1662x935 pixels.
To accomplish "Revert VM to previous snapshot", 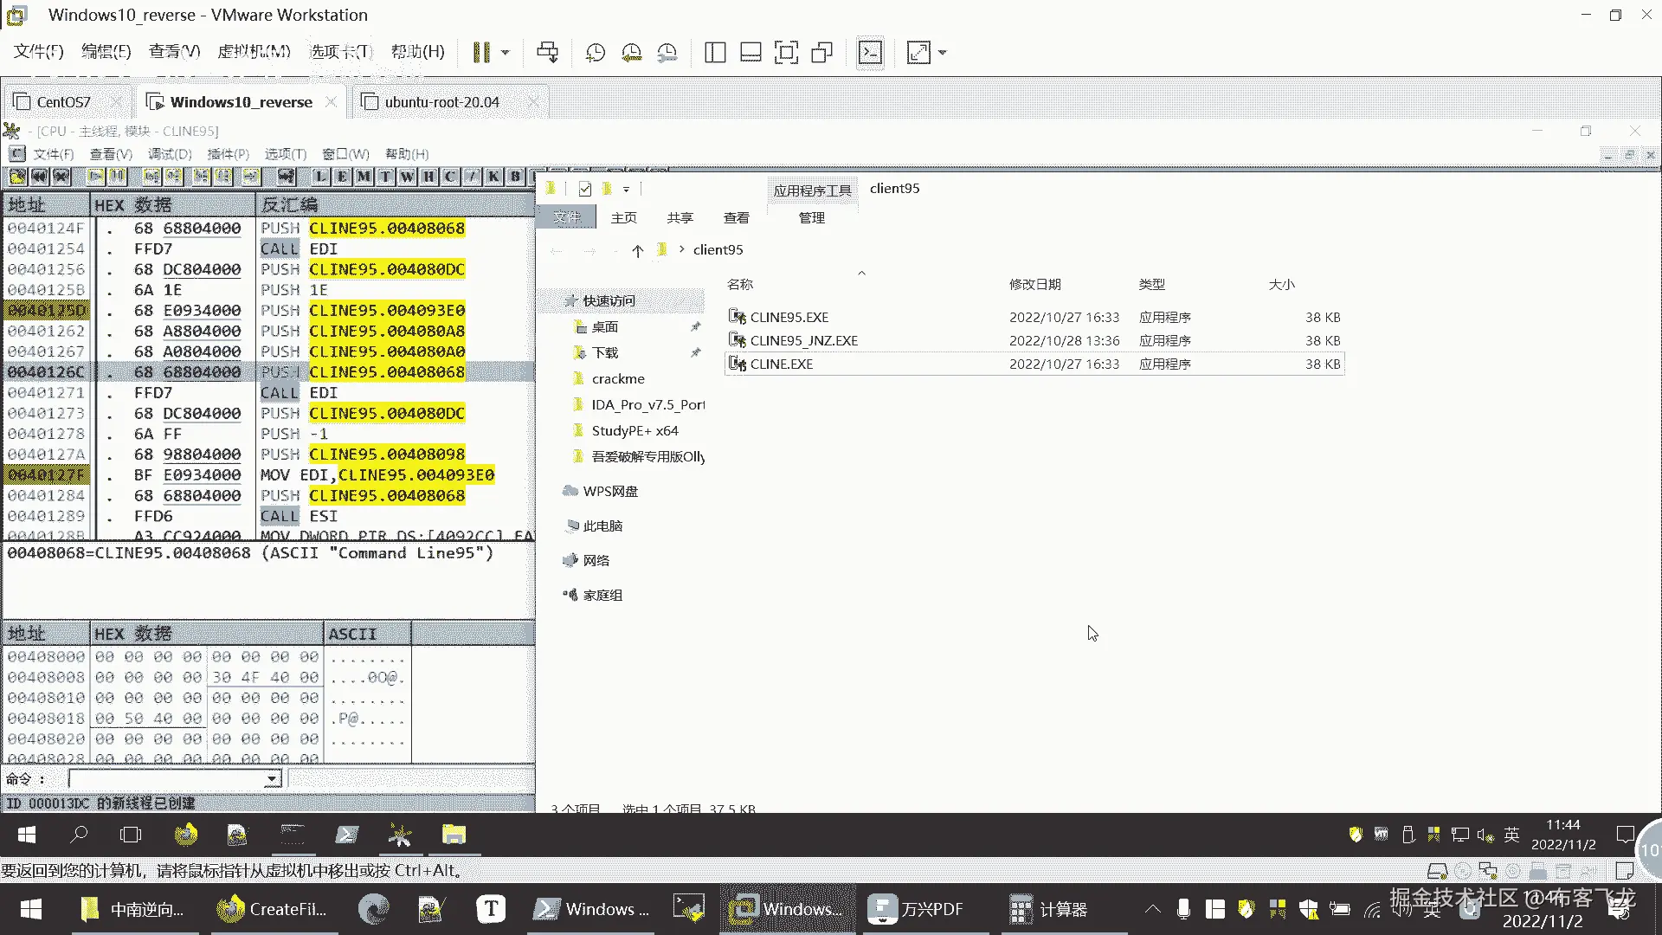I will (x=631, y=53).
